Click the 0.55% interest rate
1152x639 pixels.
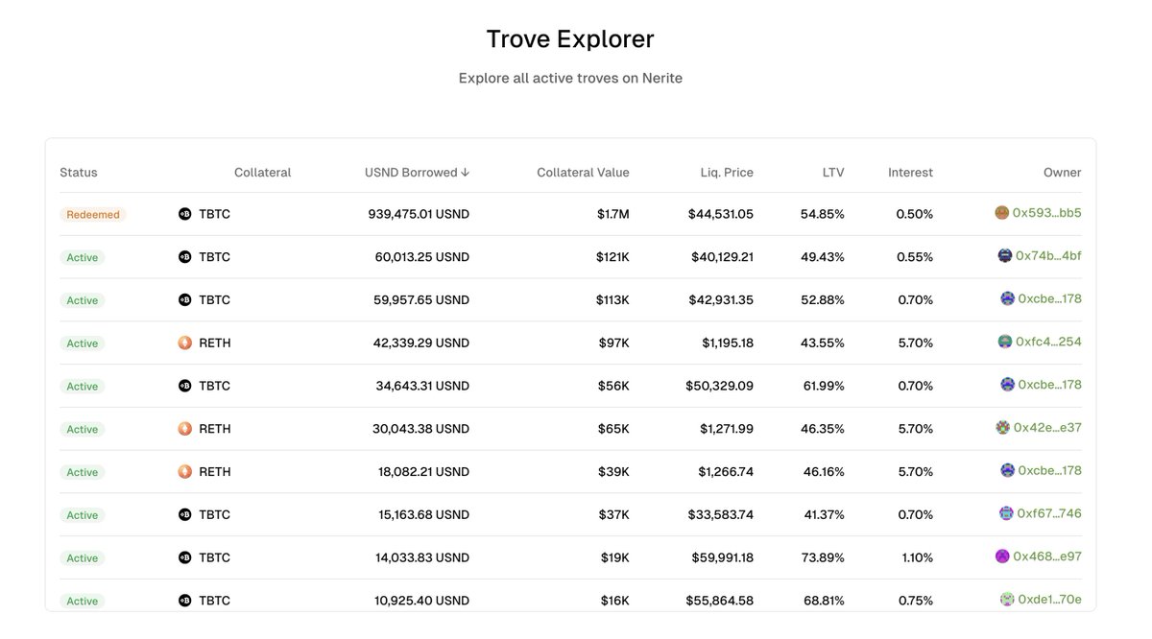coord(915,257)
